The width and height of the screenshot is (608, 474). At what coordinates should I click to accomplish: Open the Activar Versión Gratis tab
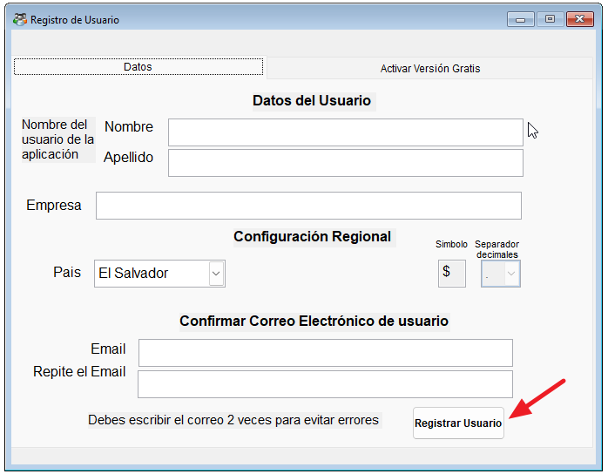(x=429, y=68)
